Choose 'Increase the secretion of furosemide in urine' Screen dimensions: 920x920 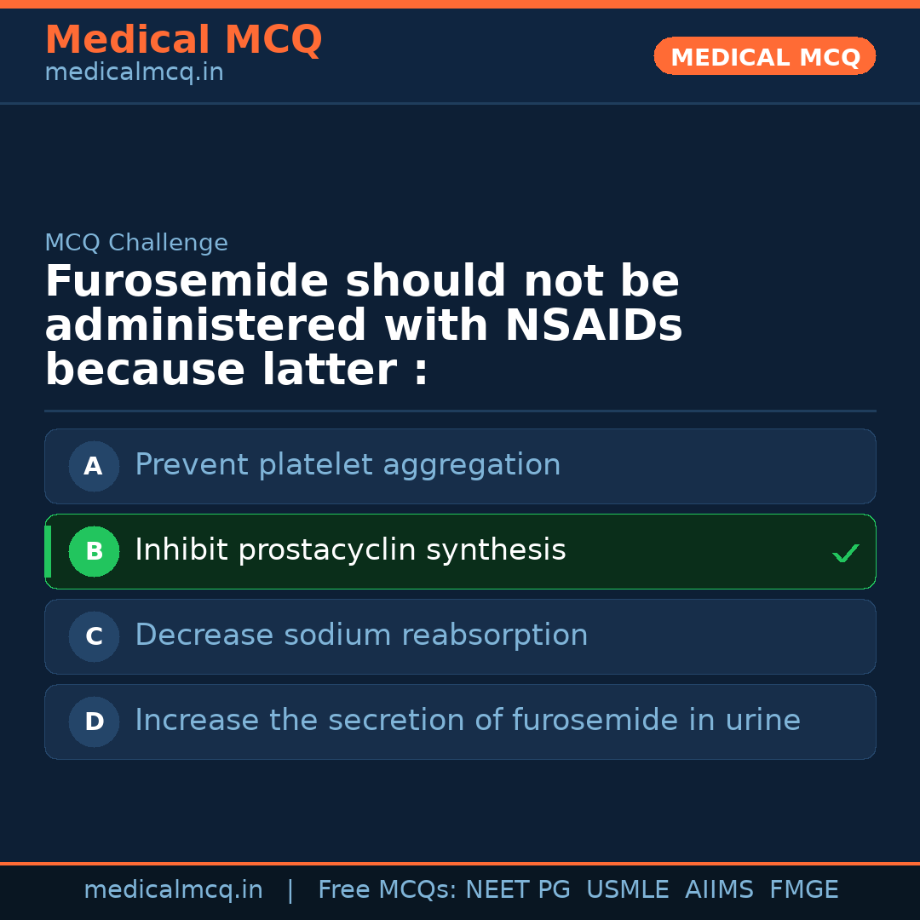click(x=467, y=721)
